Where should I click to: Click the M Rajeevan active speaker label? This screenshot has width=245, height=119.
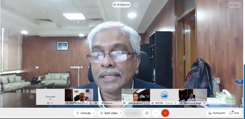pos(122,5)
